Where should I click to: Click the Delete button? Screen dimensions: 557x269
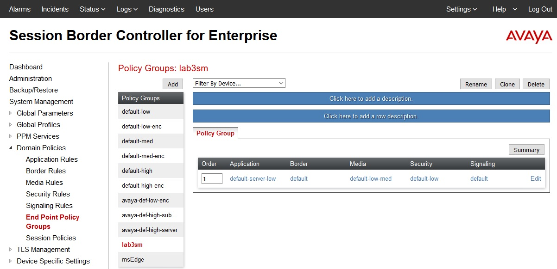(x=536, y=84)
